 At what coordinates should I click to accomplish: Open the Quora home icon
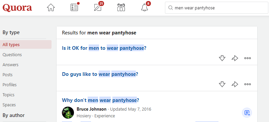click(51, 8)
